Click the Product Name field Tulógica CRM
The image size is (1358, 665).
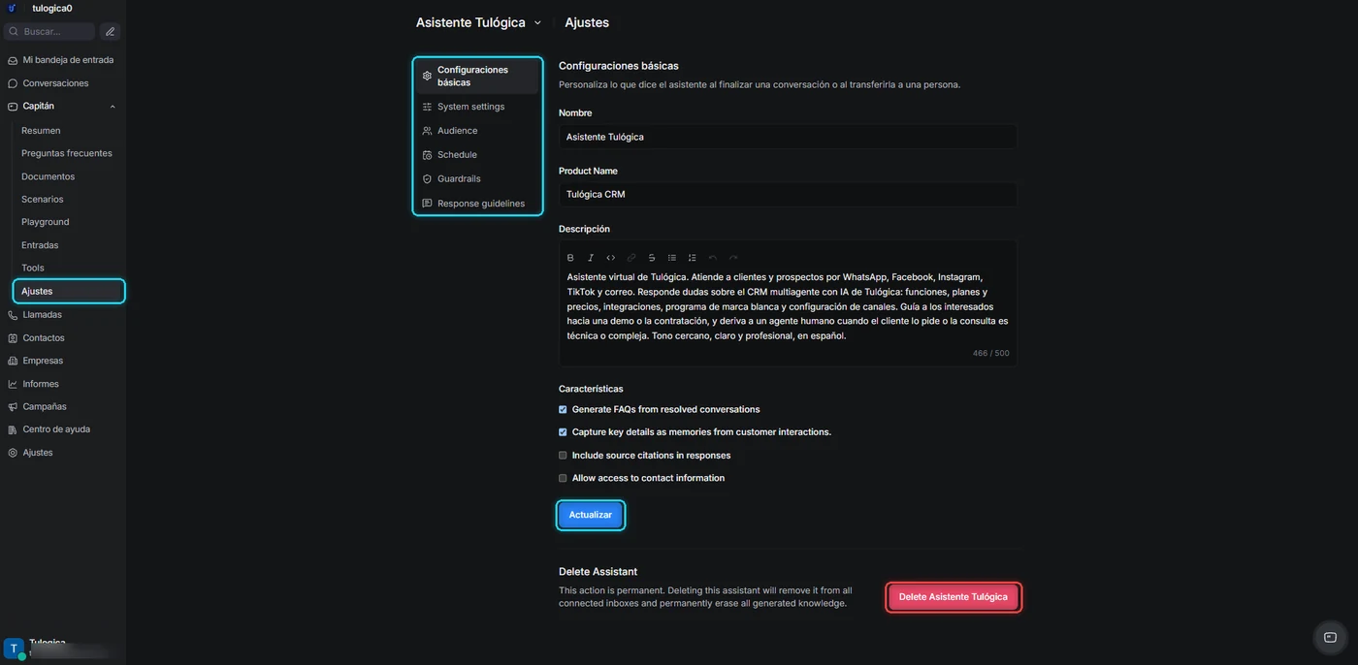click(788, 194)
